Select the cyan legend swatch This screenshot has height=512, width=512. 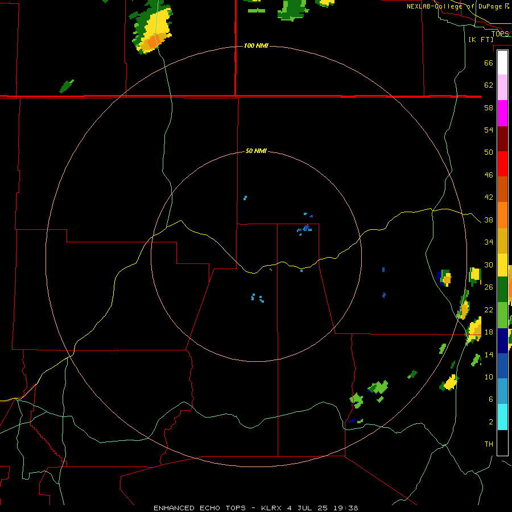coord(502,417)
